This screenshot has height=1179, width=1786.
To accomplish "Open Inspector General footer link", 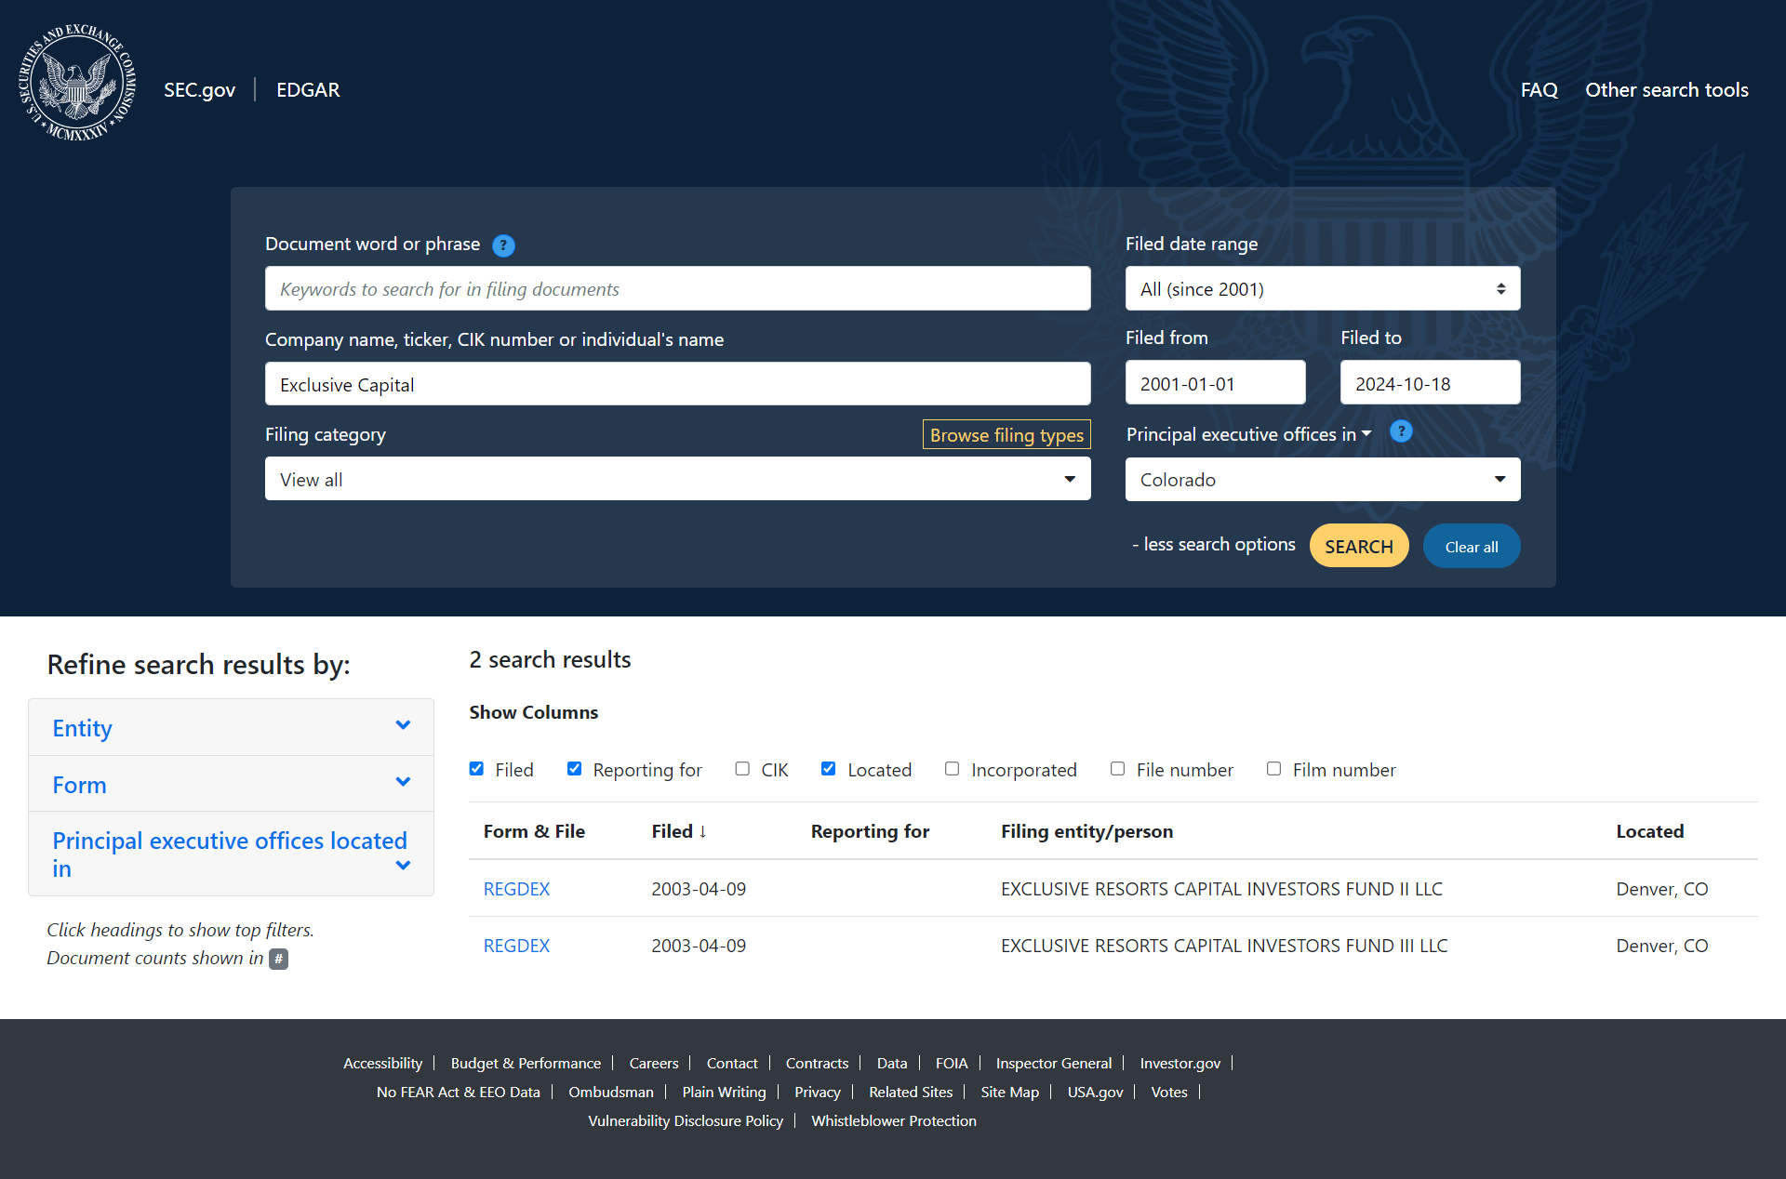I will click(1054, 1064).
